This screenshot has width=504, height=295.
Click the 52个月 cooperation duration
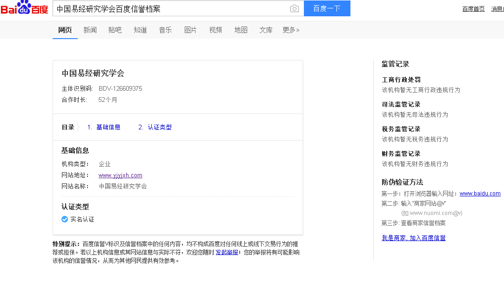[108, 100]
